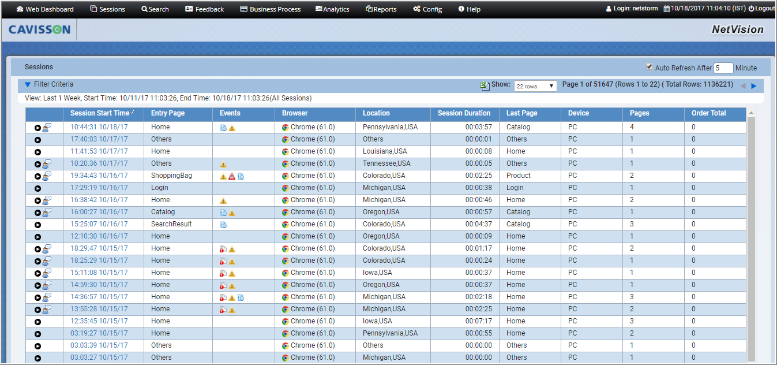The height and width of the screenshot is (365, 777).
Task: Open Config menu
Action: click(427, 9)
